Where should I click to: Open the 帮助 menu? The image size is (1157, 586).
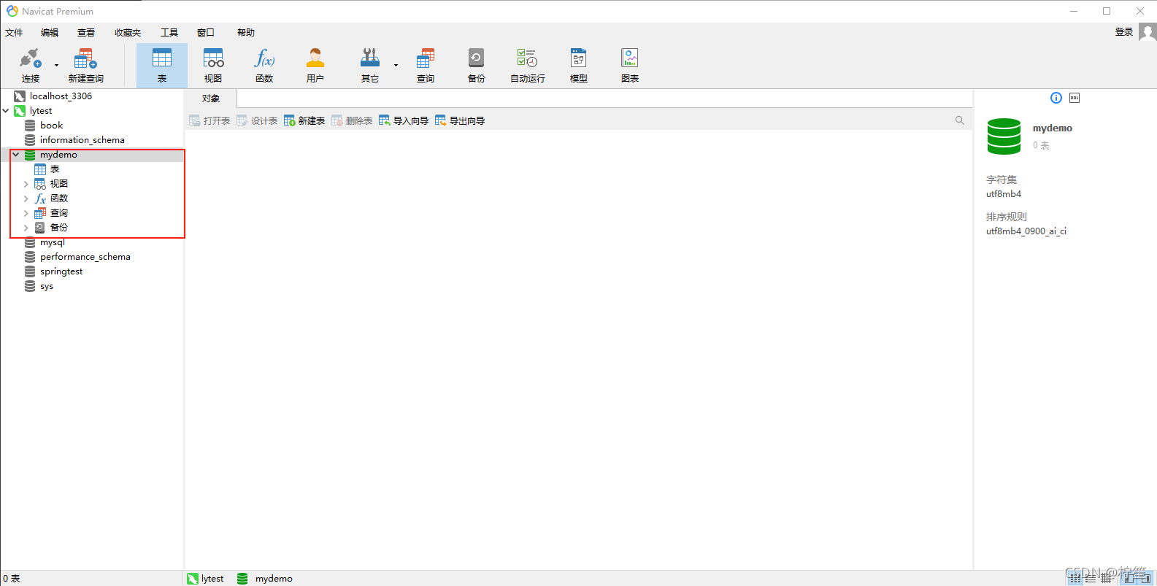pyautogui.click(x=246, y=32)
